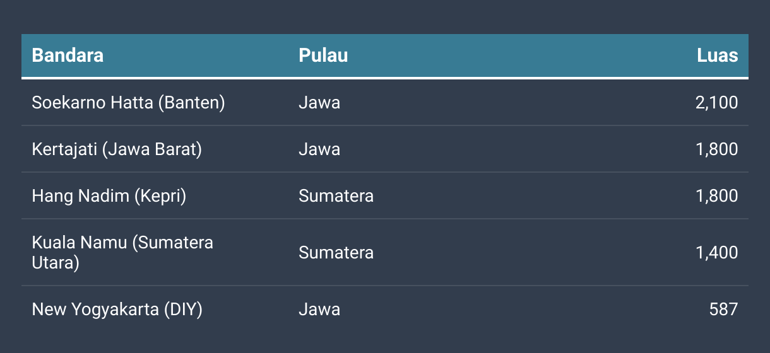Click Jawa in the Soekarno Hatta row
Viewport: 770px width, 353px height.
pos(319,102)
